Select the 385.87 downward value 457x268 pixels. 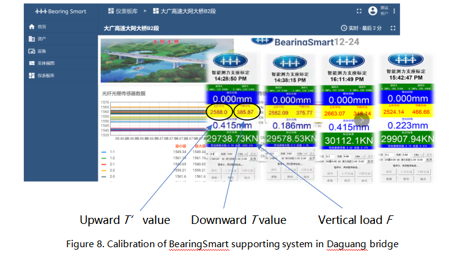245,112
